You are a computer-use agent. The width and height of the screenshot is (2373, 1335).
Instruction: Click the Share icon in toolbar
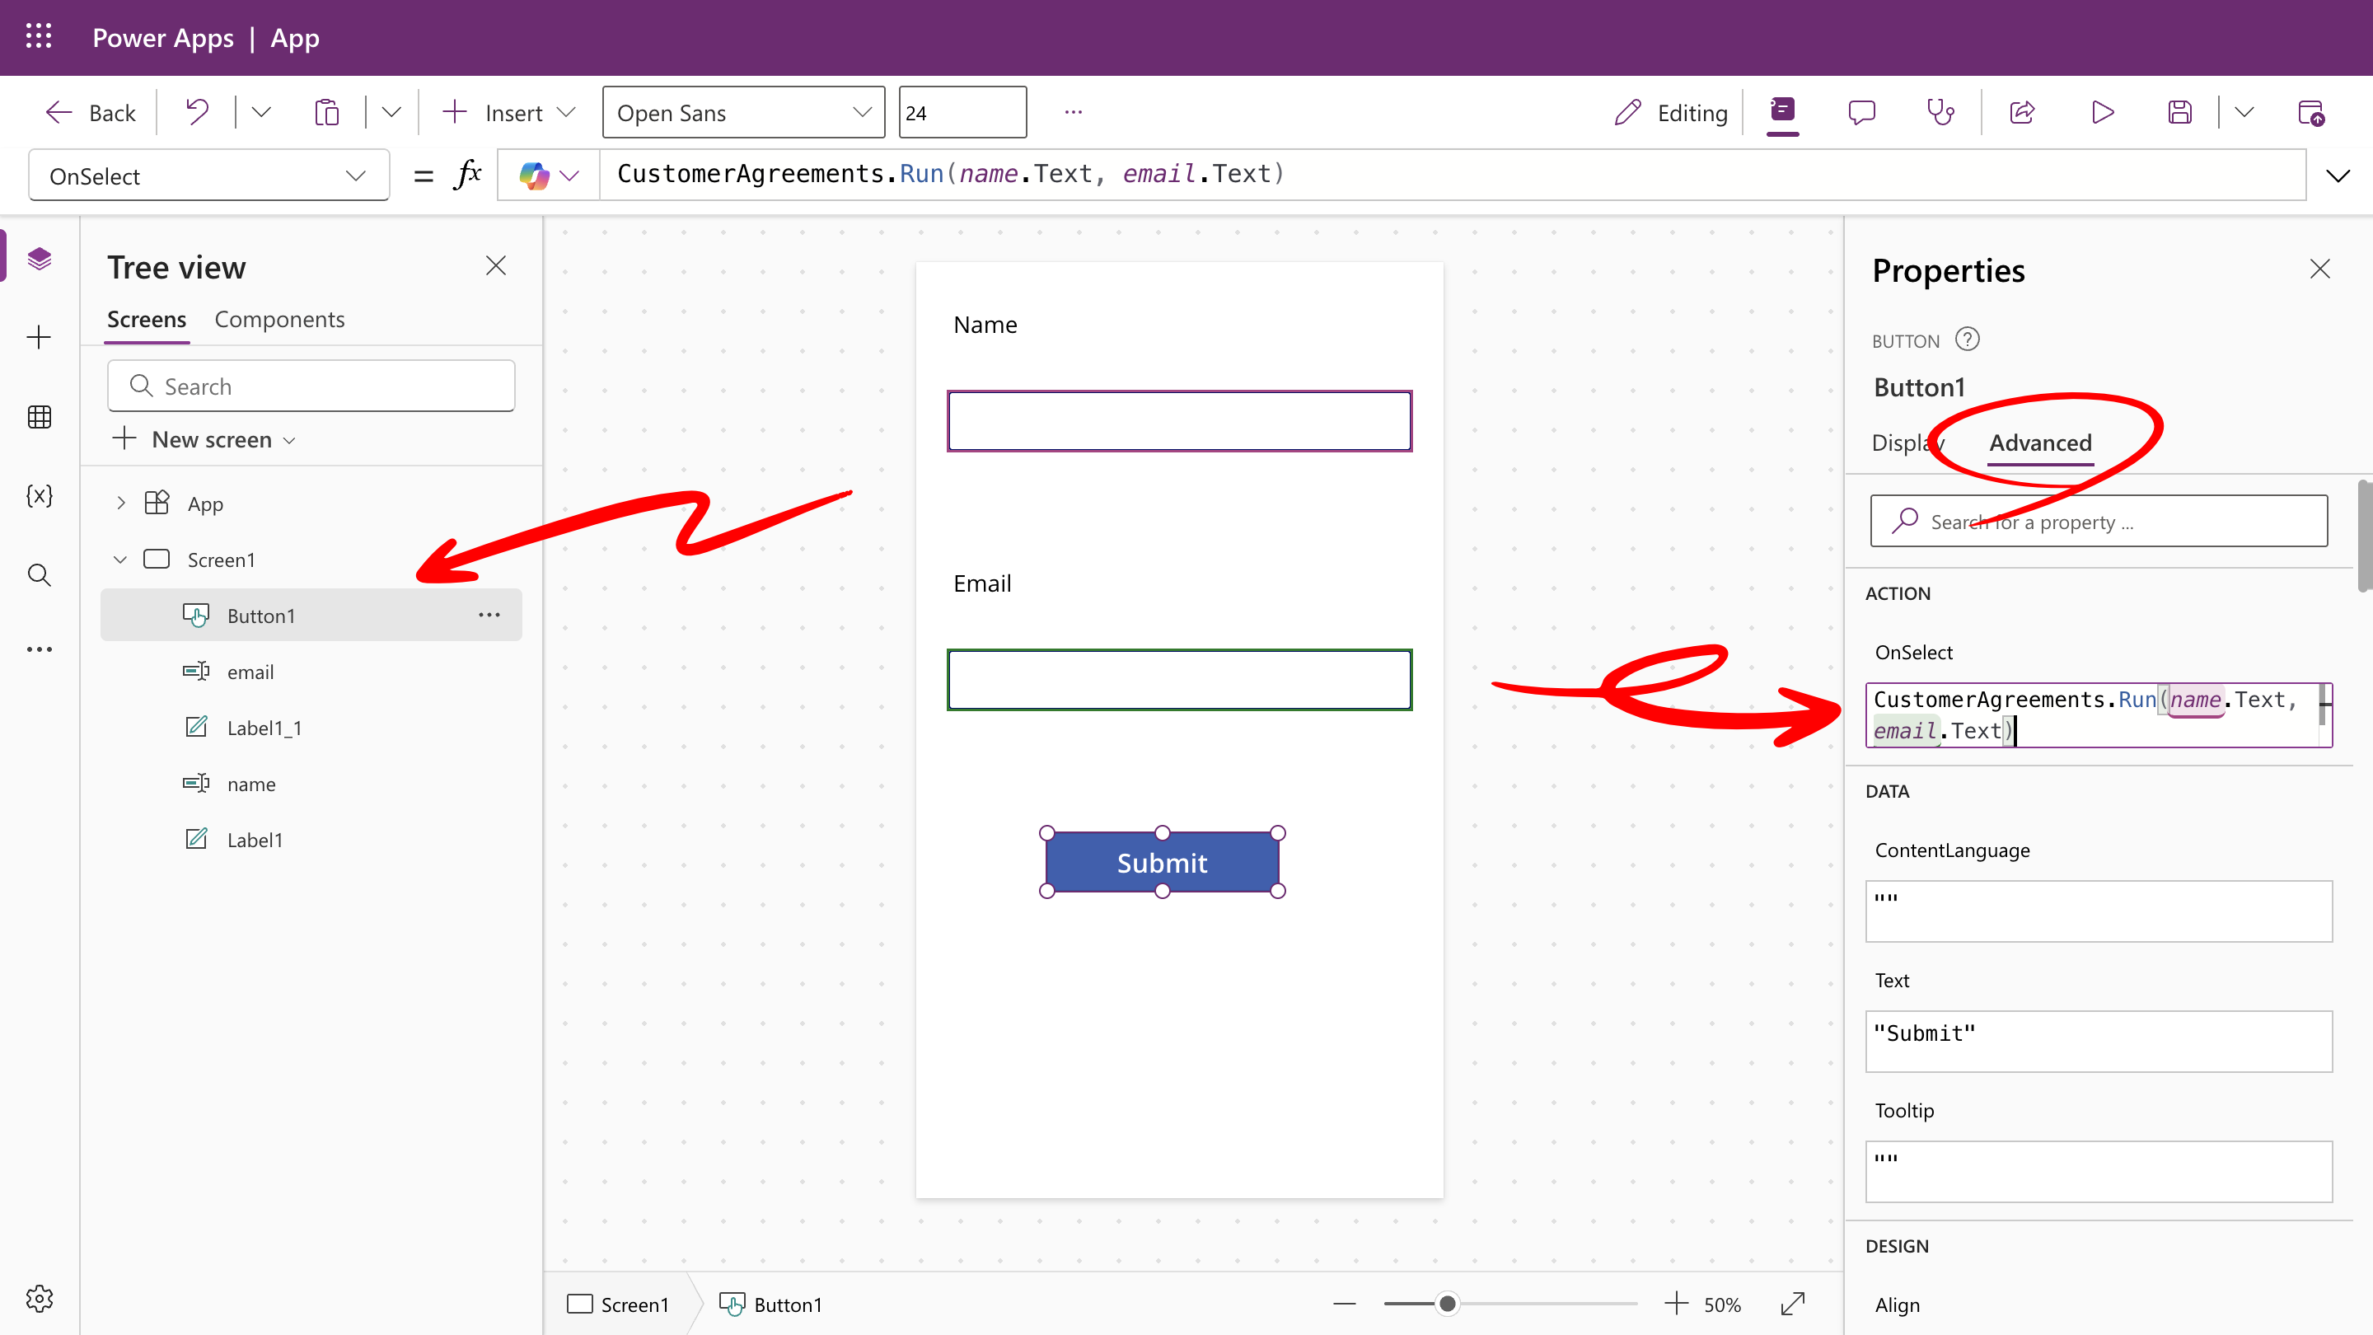click(2022, 112)
